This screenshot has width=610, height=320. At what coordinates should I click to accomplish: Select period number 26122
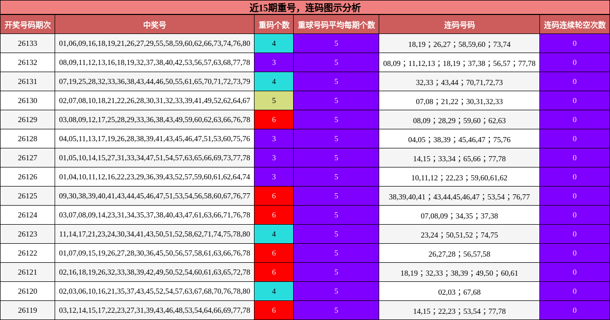28,253
